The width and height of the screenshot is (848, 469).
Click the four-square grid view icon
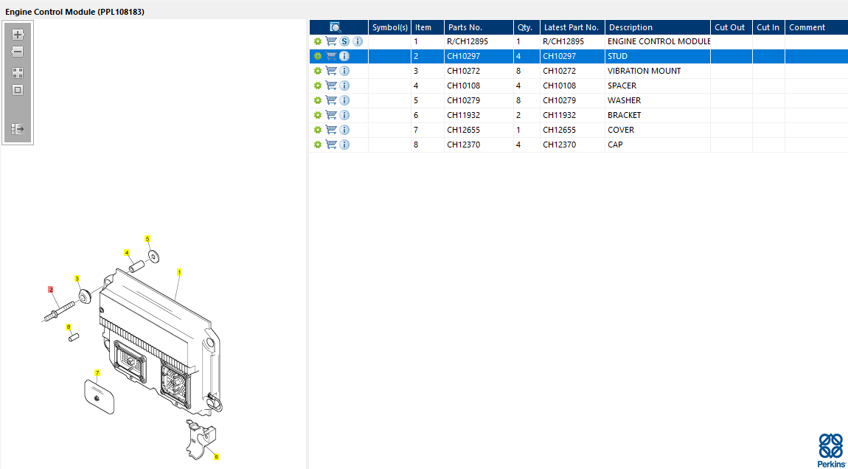pos(18,73)
